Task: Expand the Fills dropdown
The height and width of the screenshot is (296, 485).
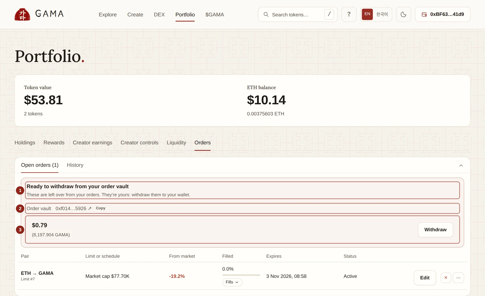Action: pyautogui.click(x=232, y=282)
